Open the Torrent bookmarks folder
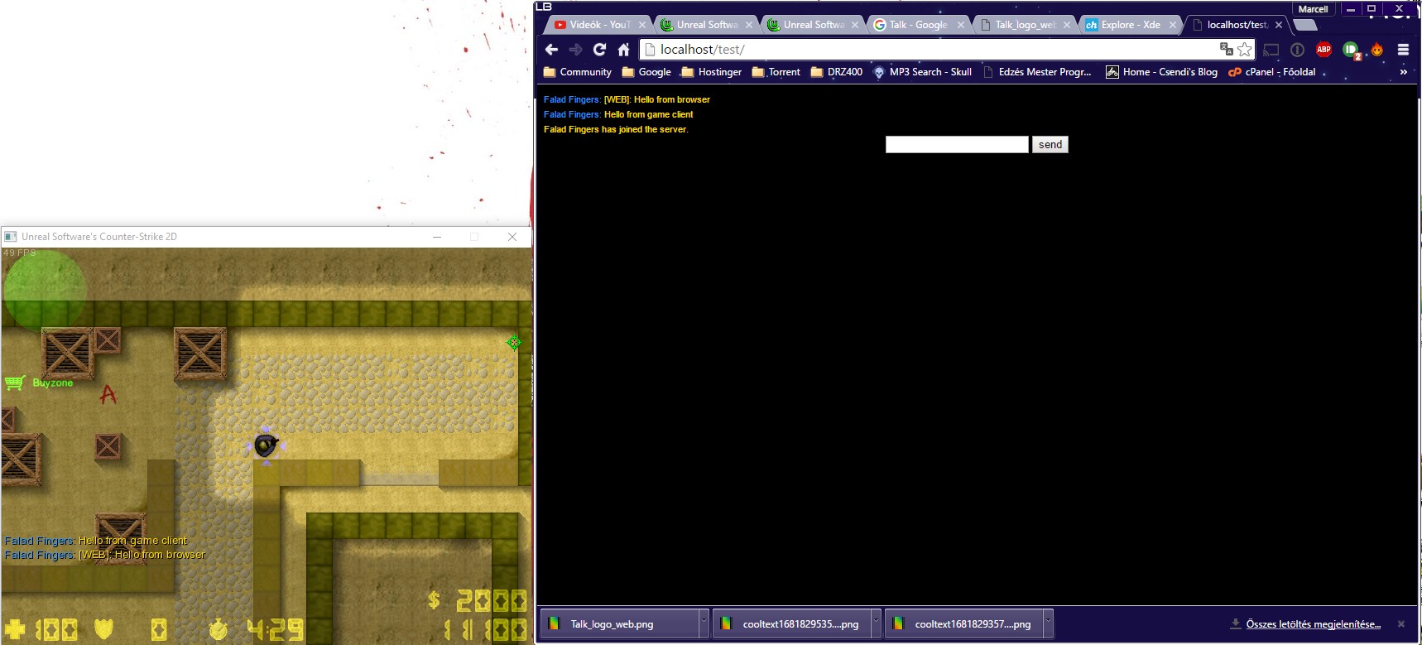 click(x=776, y=72)
